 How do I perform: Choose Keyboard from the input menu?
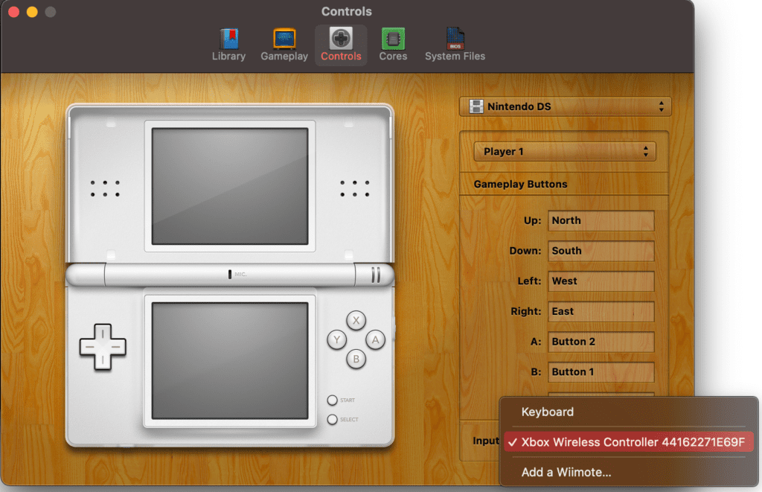coord(548,412)
